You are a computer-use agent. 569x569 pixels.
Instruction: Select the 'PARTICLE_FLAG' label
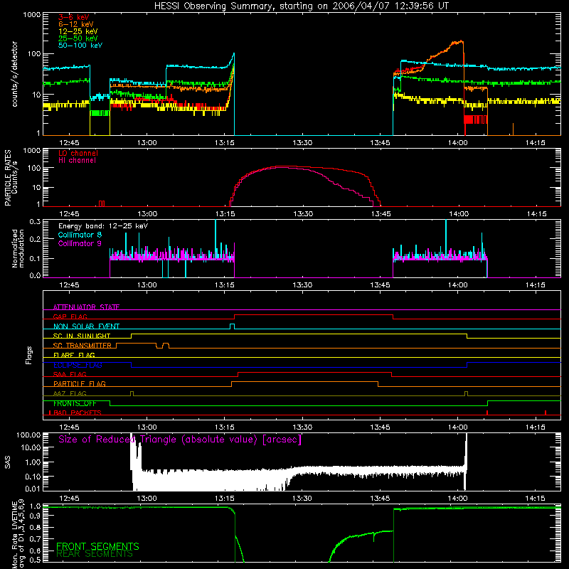coord(80,383)
